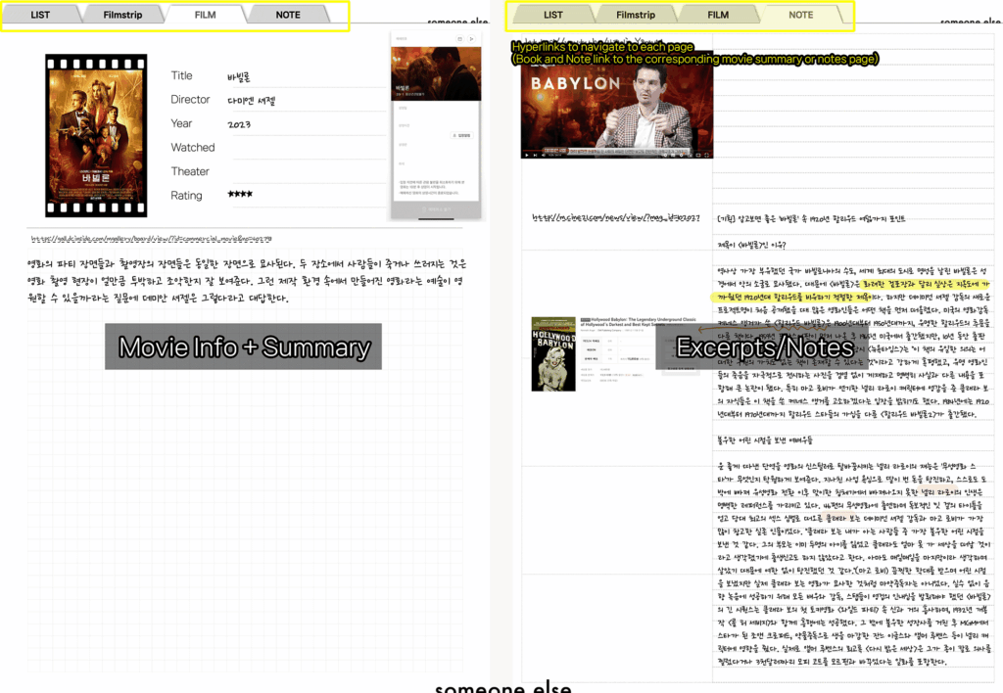The image size is (1003, 693).
Task: Click the empty Theater field
Action: point(304,171)
